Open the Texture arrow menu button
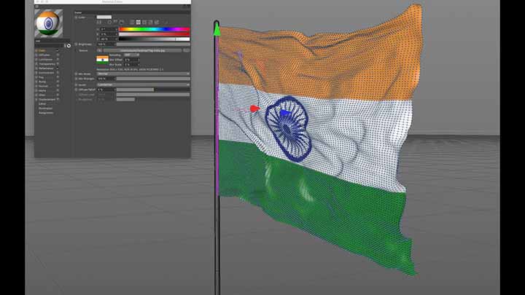525x295 pixels. [99, 50]
